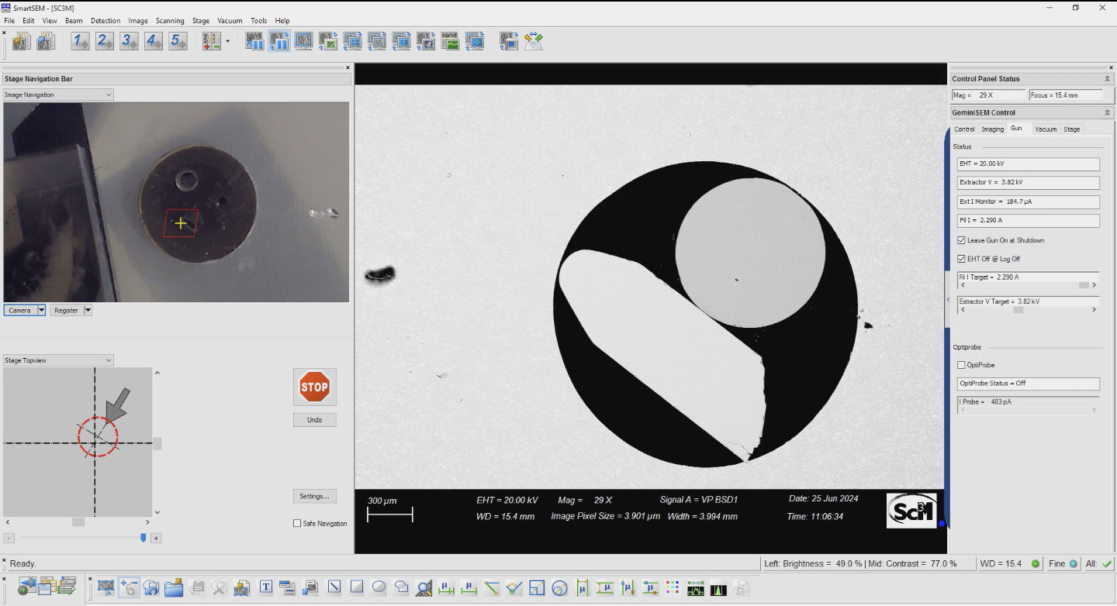The height and width of the screenshot is (606, 1117).
Task: Open the Detection menu
Action: (x=105, y=21)
